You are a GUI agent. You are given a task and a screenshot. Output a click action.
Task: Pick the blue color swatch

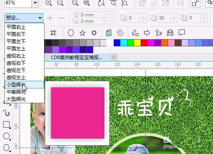(117, 43)
